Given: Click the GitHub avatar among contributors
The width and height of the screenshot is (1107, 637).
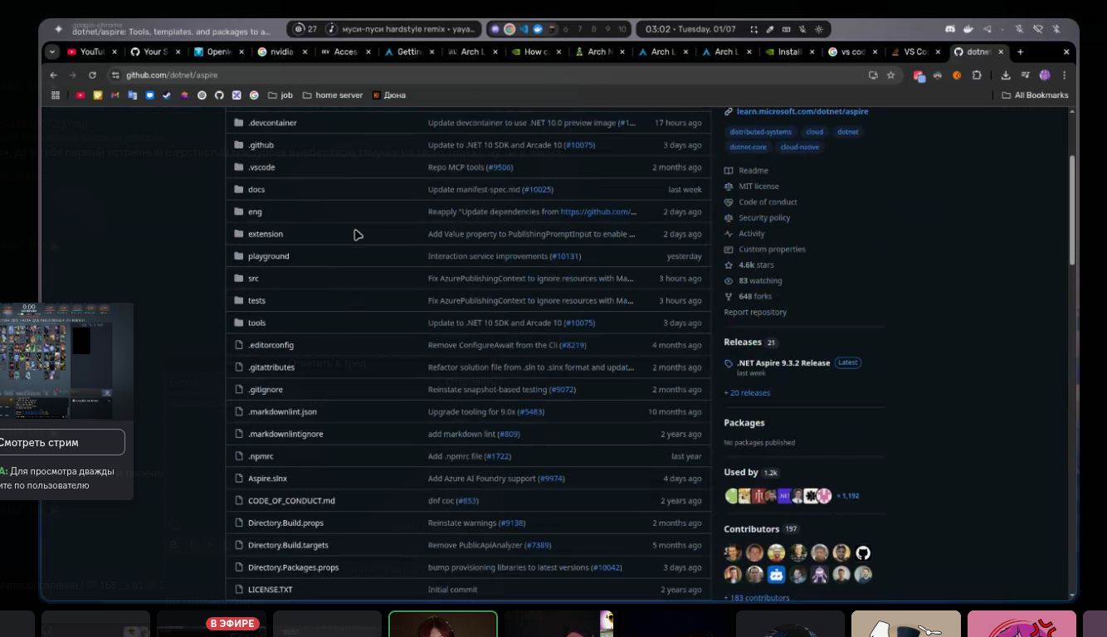Looking at the screenshot, I should [x=863, y=553].
